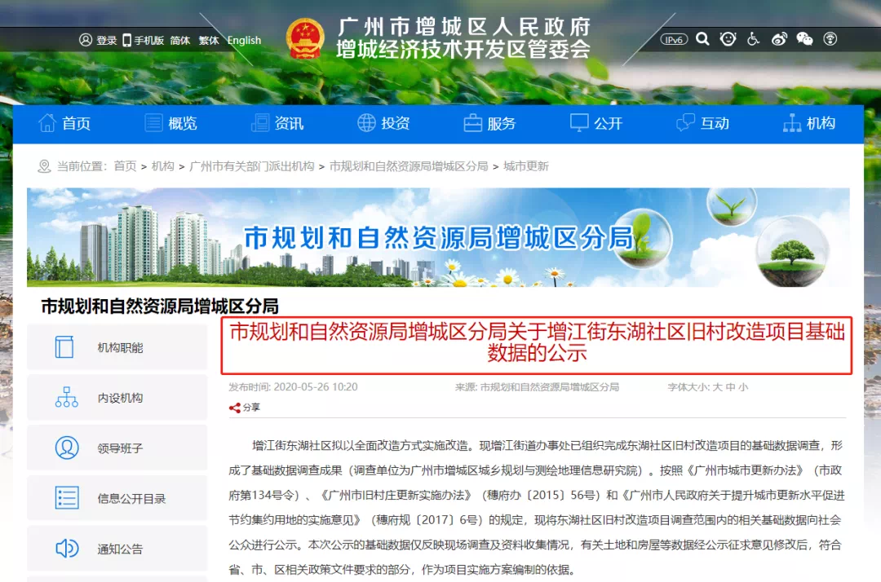Click the 来源 source text
Image resolution: width=881 pixels, height=582 pixels.
(537, 386)
